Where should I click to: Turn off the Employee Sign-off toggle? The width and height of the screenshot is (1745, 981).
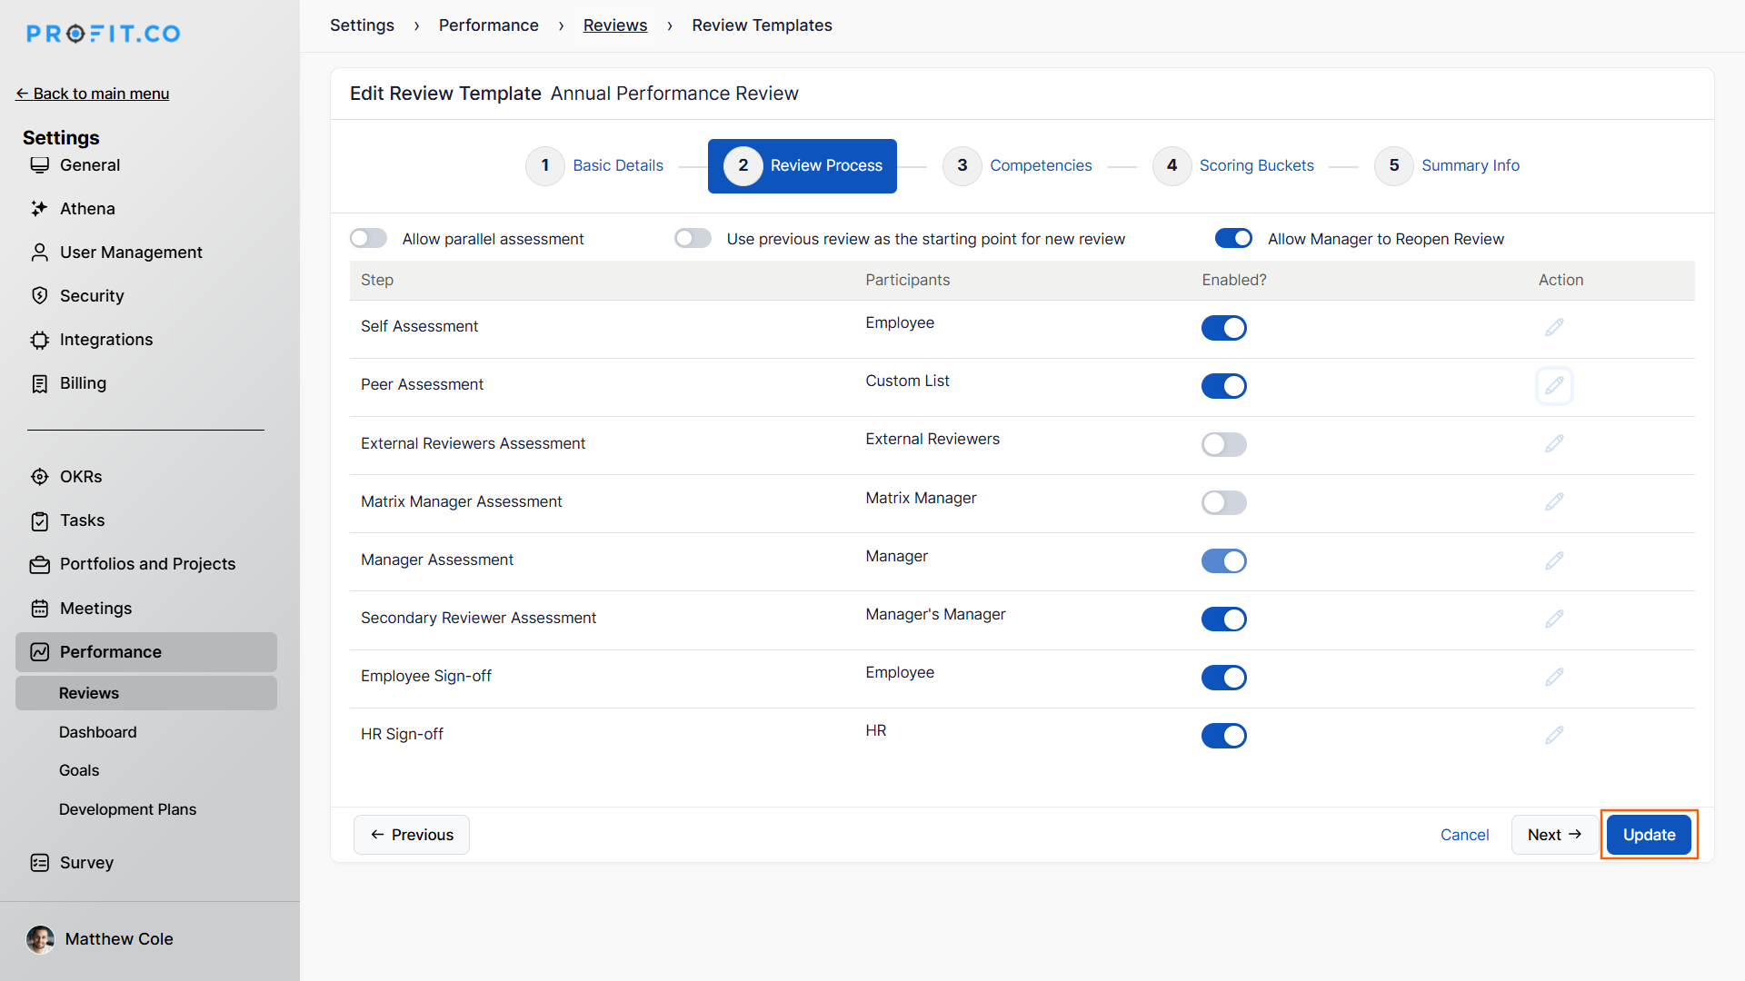[x=1223, y=678]
